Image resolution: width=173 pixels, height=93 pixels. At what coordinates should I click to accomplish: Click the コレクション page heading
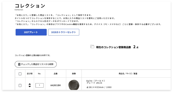(30, 6)
